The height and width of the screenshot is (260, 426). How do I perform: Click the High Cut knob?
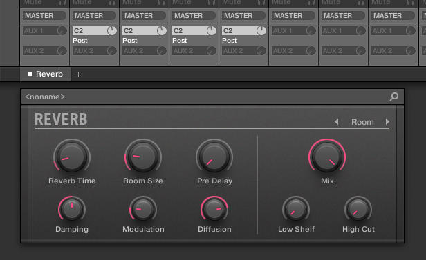click(358, 209)
